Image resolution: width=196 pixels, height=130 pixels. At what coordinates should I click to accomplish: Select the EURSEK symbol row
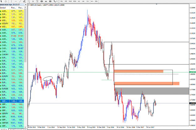[x=12, y=89]
